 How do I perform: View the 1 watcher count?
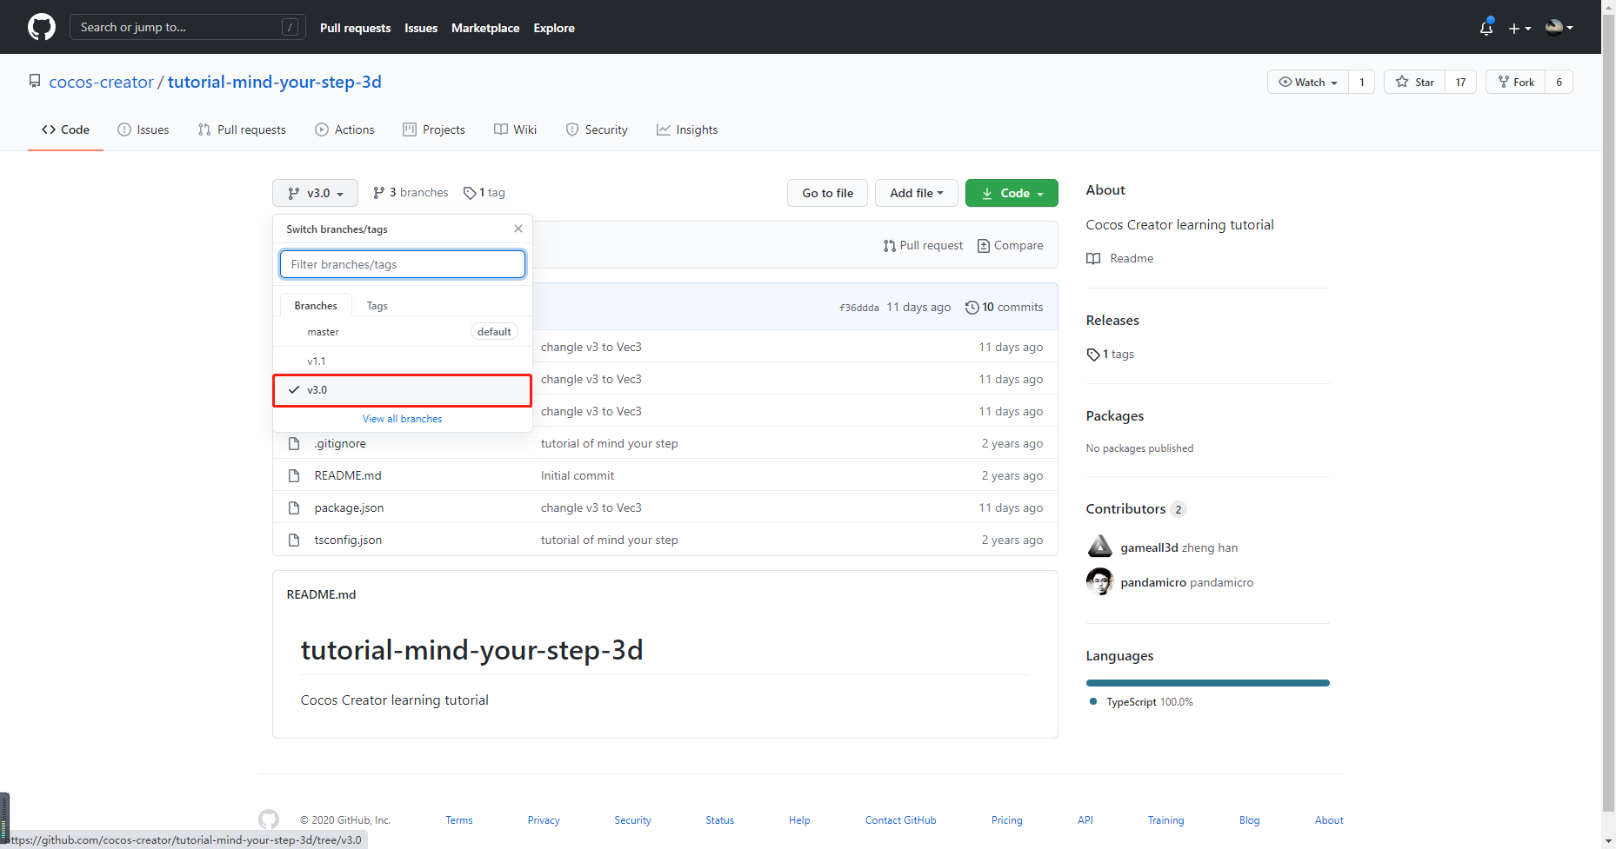(1362, 82)
